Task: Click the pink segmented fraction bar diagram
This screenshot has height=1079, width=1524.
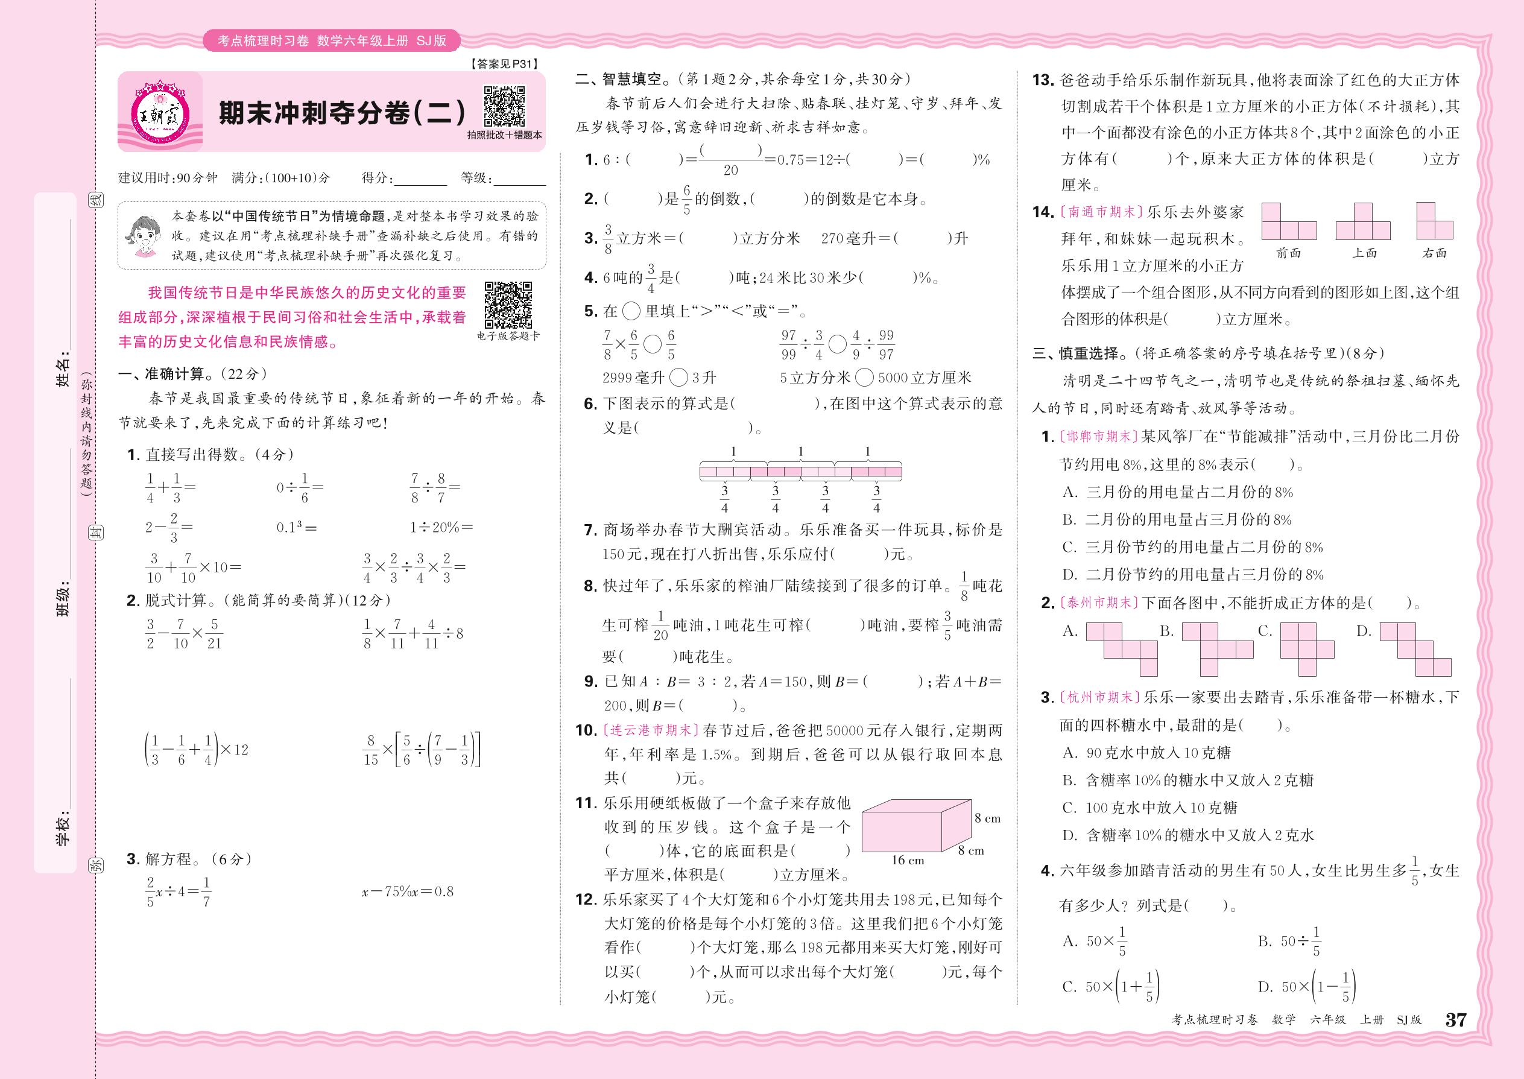Action: click(x=800, y=472)
